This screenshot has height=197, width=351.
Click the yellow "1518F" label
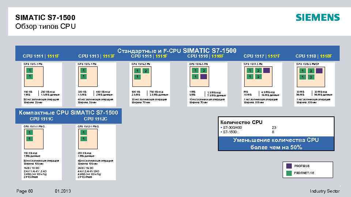(326, 56)
